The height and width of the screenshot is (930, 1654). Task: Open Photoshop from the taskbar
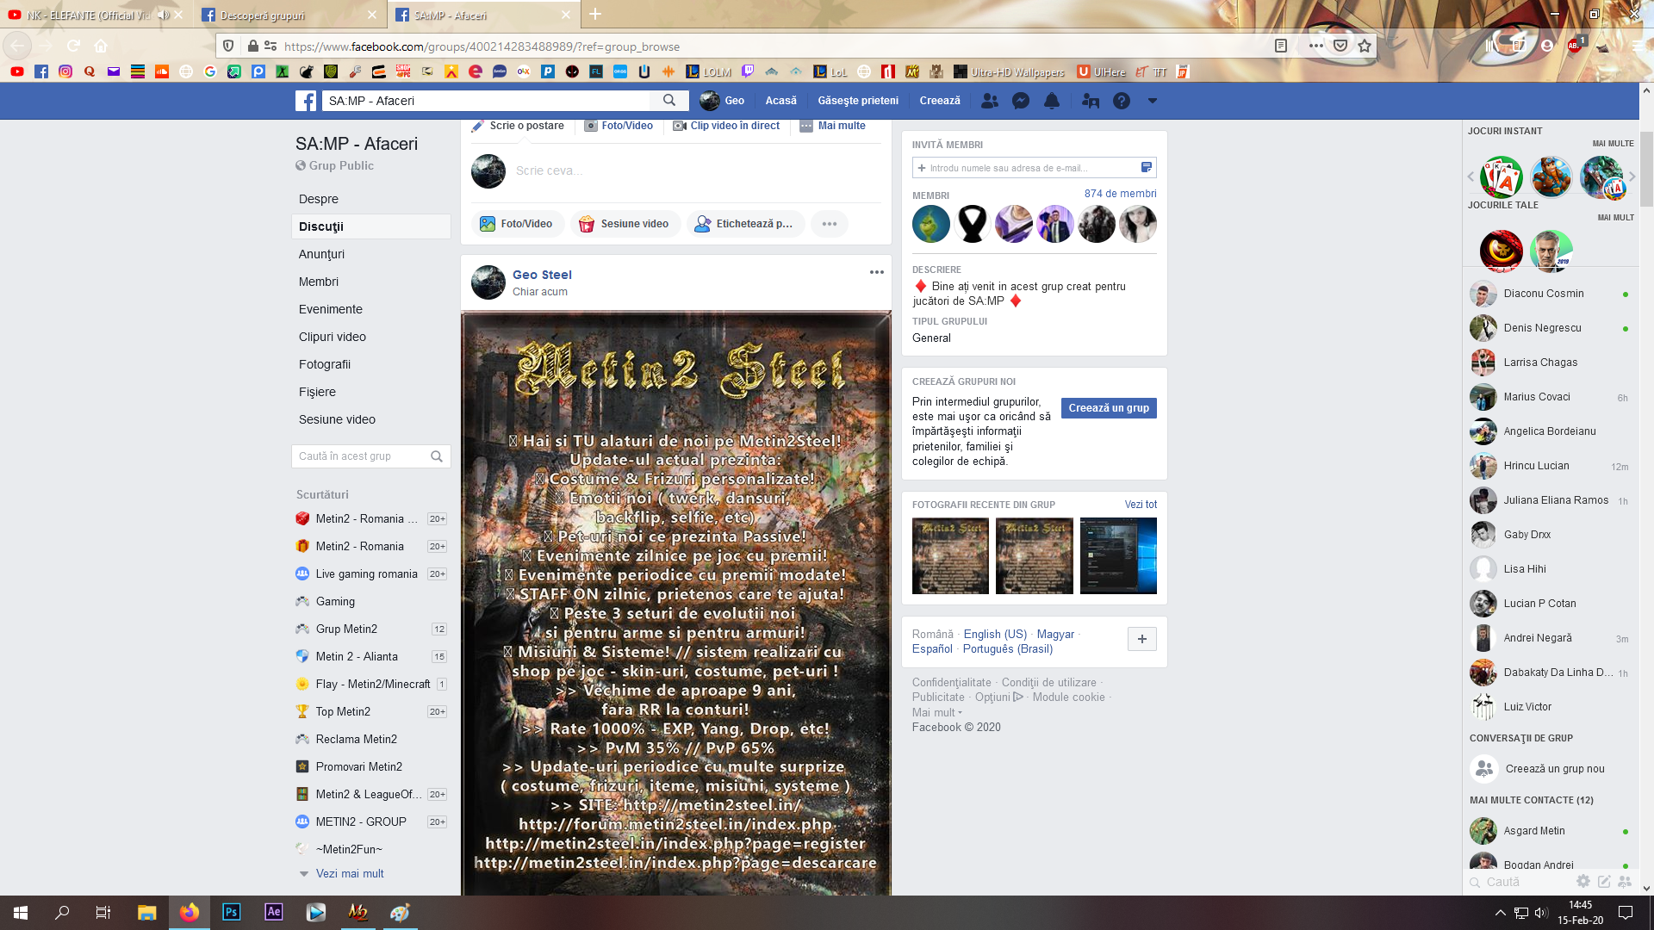[231, 912]
